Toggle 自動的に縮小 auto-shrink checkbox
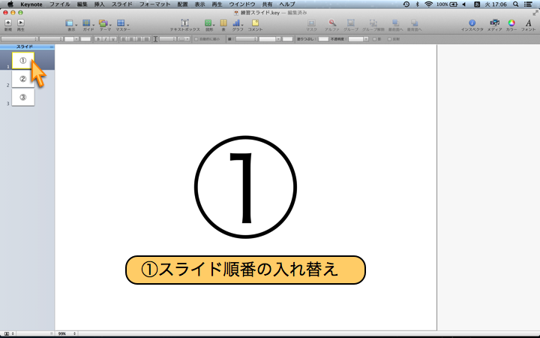 coord(196,39)
